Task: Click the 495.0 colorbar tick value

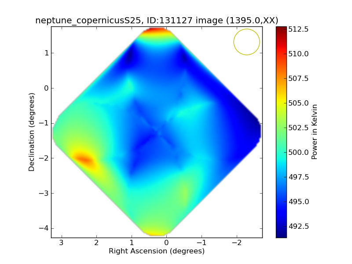Action: click(298, 202)
